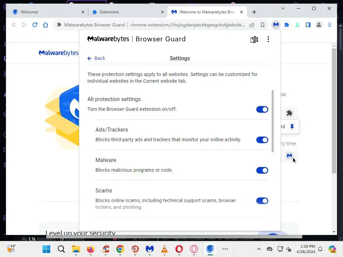
Task: Open the three-dot more options menu
Action: click(x=268, y=39)
